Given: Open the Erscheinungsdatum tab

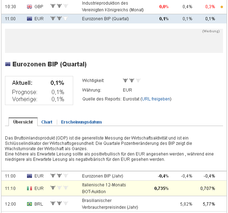Looking at the screenshot, I should click(81, 122).
